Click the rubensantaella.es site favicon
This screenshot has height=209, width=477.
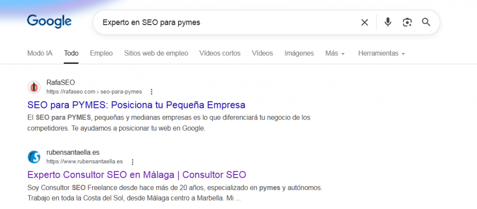[34, 157]
